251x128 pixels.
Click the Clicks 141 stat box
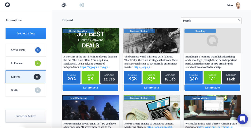(212, 77)
